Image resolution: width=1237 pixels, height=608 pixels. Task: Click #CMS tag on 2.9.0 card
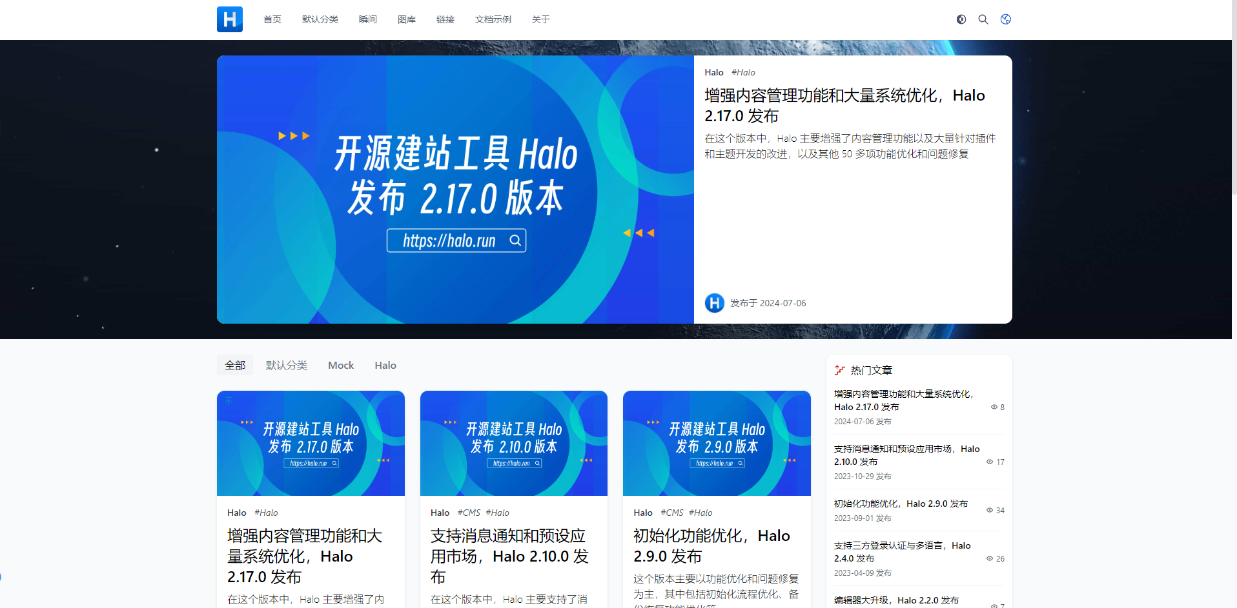(672, 513)
